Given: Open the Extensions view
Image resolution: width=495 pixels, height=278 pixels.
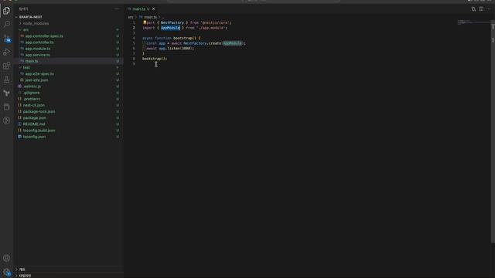Looking at the screenshot, I should [x=6, y=66].
